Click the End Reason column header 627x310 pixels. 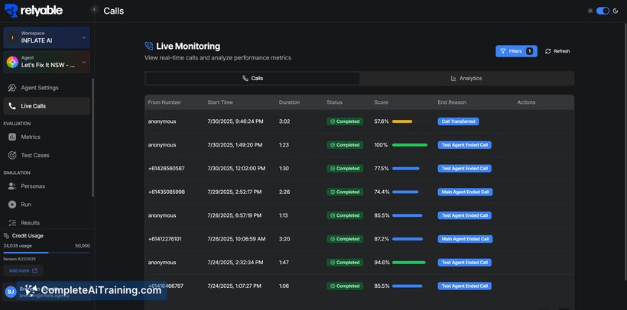point(452,102)
